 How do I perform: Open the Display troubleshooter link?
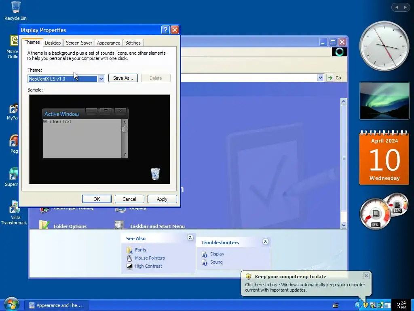point(217,254)
